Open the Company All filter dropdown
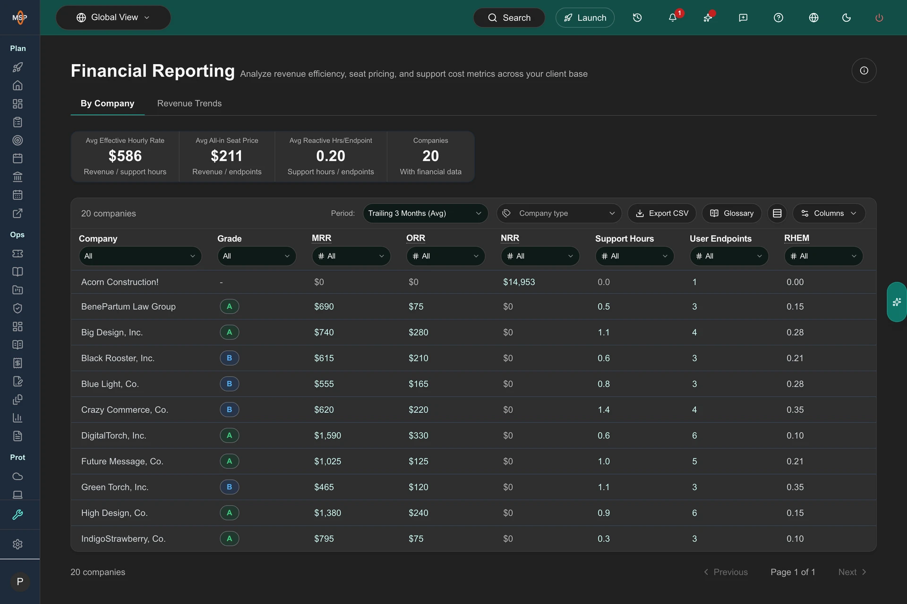 [140, 256]
